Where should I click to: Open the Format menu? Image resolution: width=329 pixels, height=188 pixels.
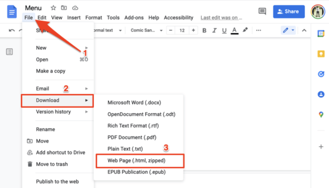[93, 18]
